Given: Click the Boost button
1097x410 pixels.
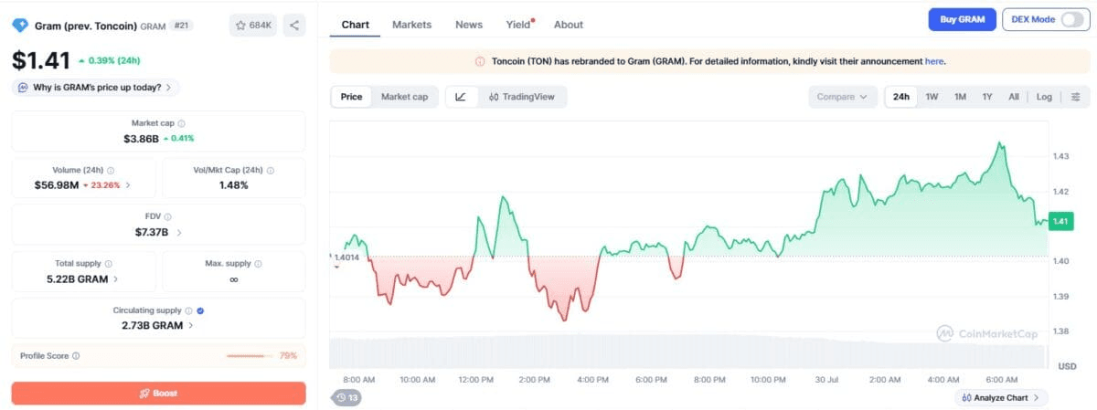Looking at the screenshot, I should click(x=159, y=393).
